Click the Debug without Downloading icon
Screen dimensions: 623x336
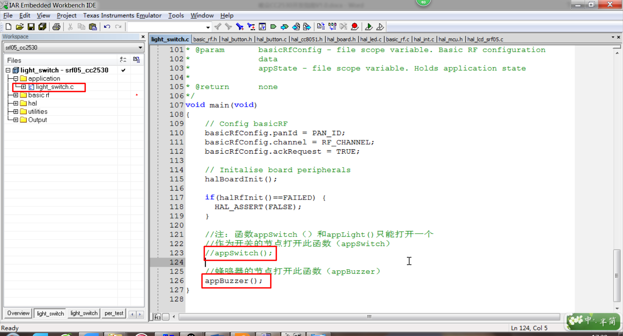(x=380, y=27)
